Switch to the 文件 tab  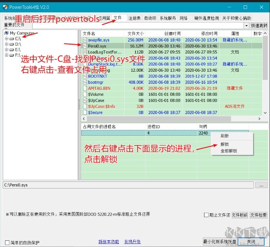(118, 18)
